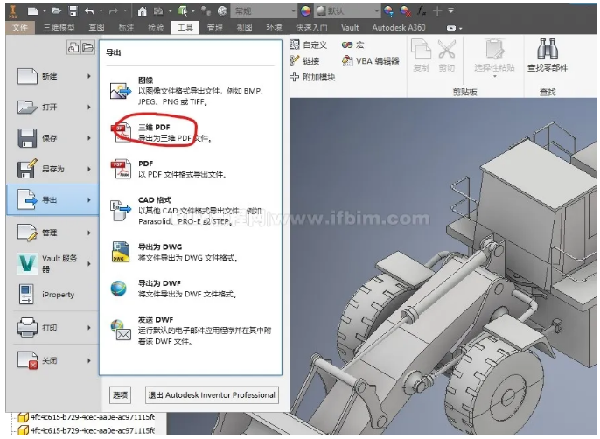This screenshot has width=600, height=439.
Task: Click the New document icon in quick access toolbar
Action: click(x=33, y=11)
